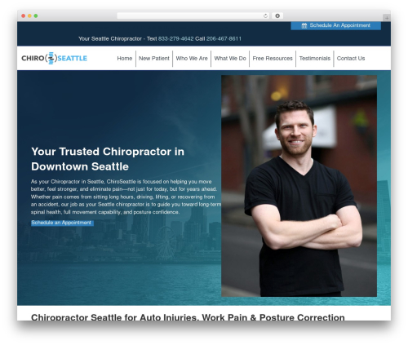Open the Home menu item

tap(125, 59)
